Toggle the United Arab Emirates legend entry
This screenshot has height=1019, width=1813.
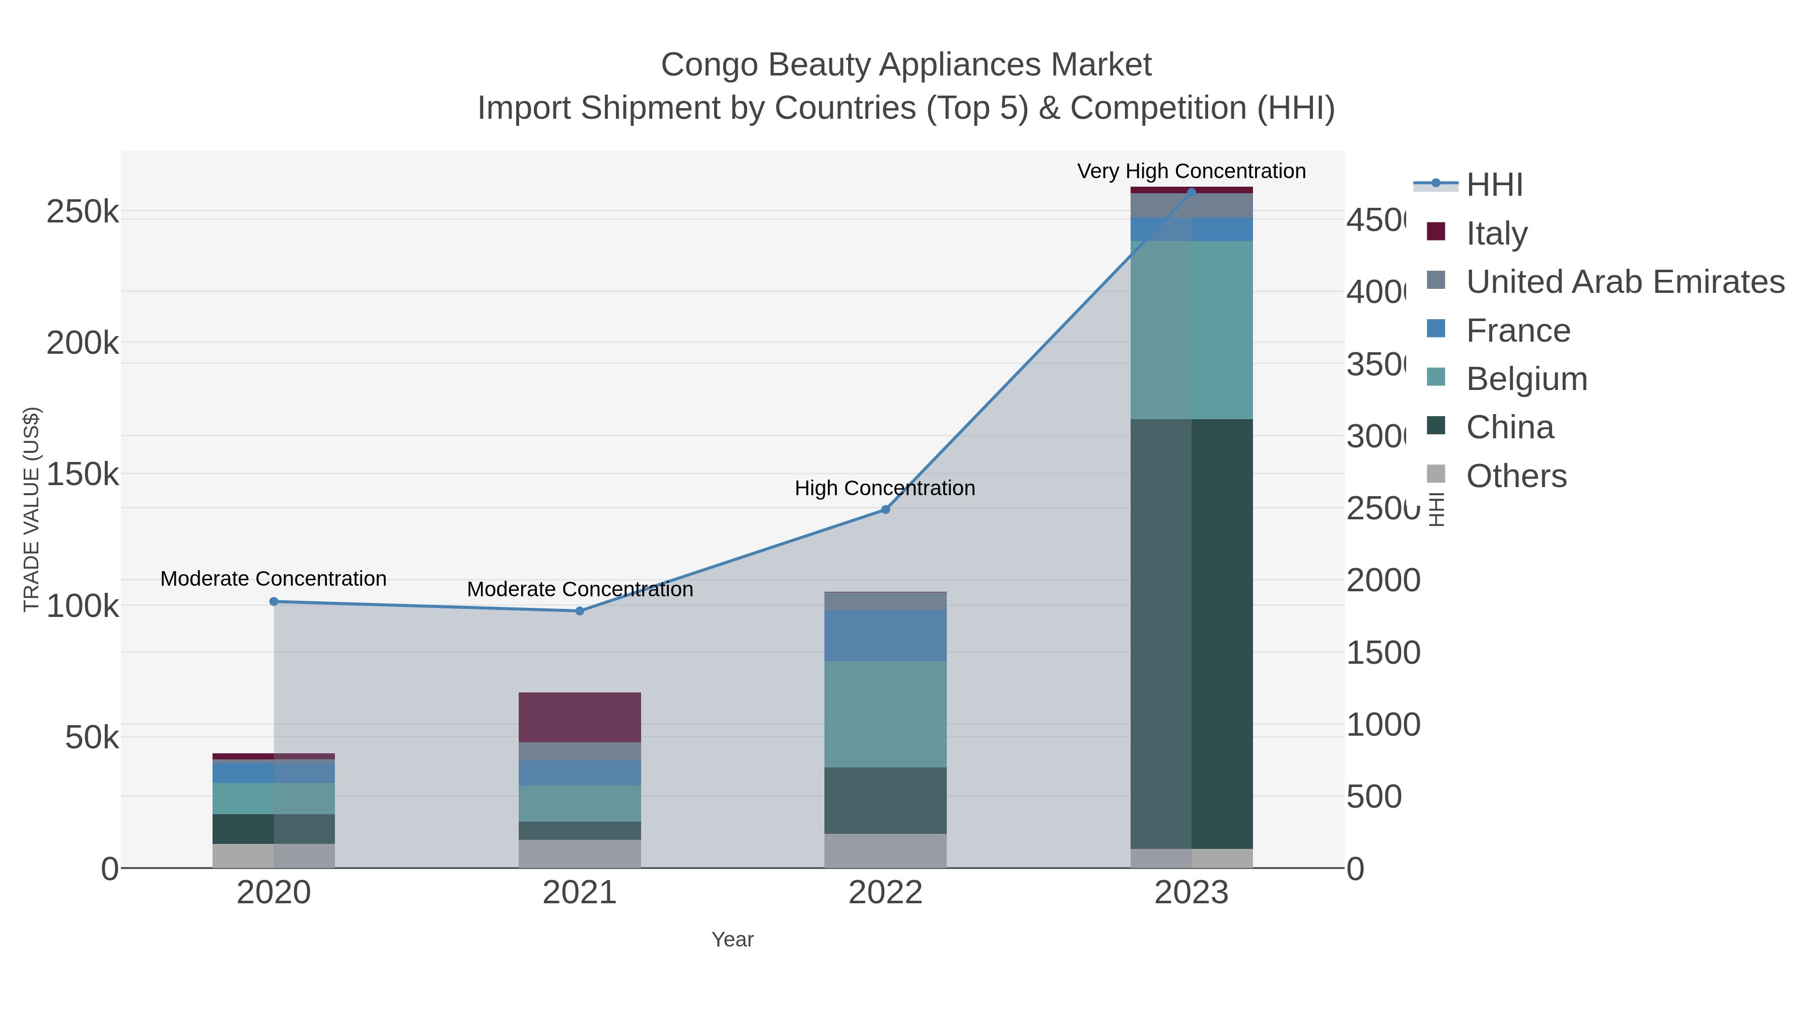(x=1606, y=281)
